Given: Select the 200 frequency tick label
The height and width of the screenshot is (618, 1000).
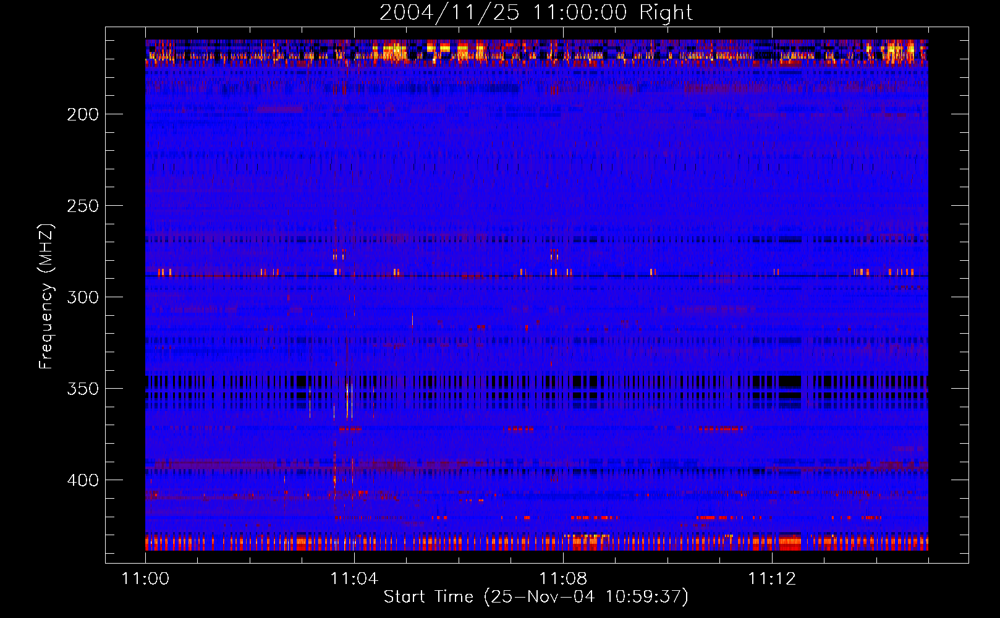Looking at the screenshot, I should [x=83, y=114].
